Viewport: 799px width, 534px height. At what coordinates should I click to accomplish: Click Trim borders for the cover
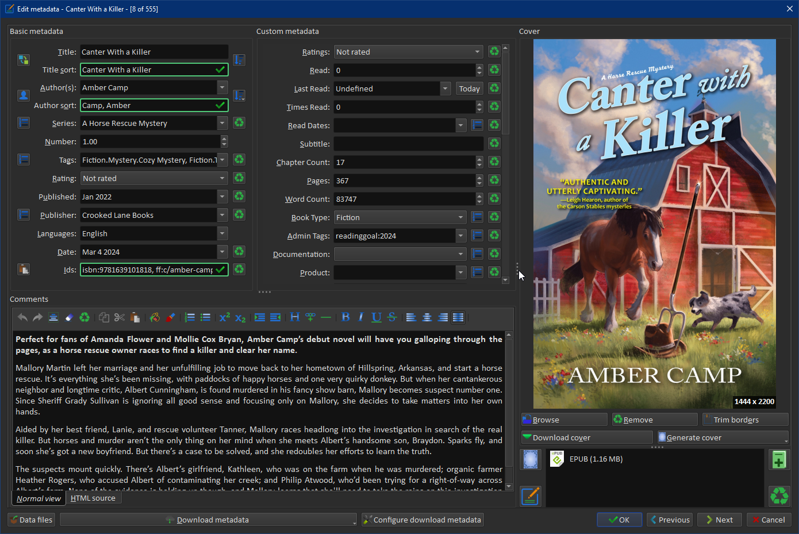746,420
